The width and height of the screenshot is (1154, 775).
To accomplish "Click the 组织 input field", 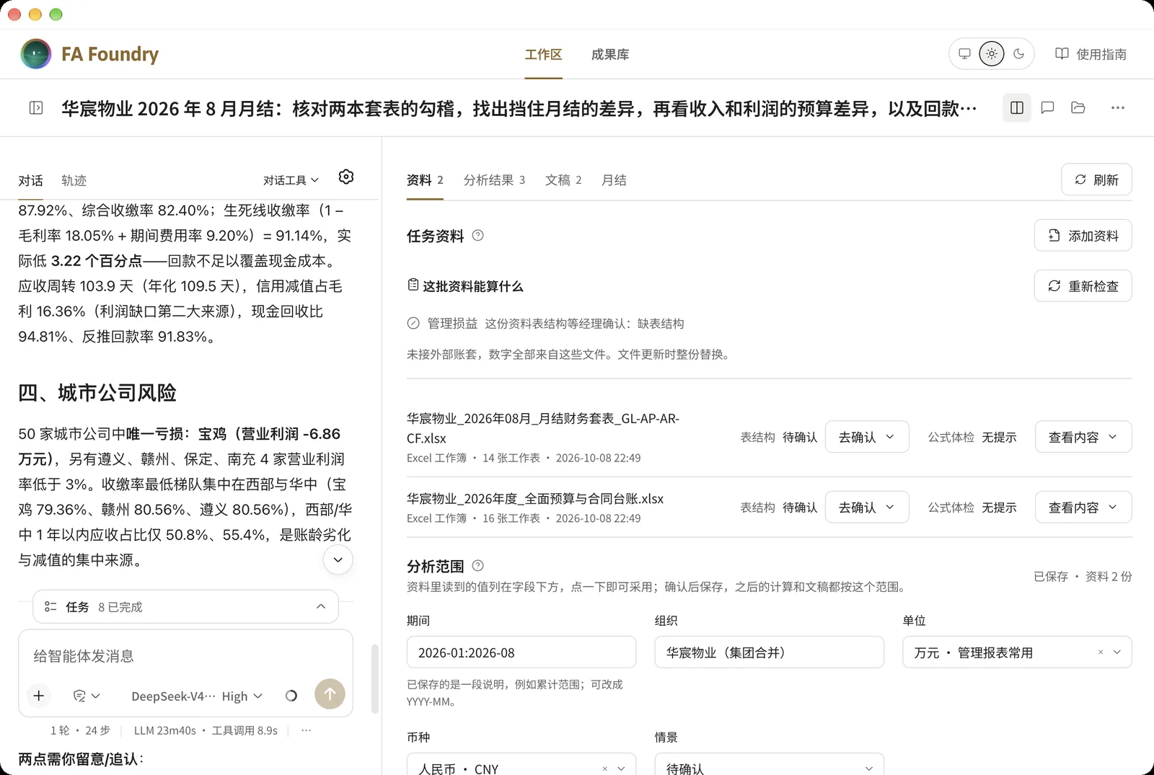I will [769, 652].
